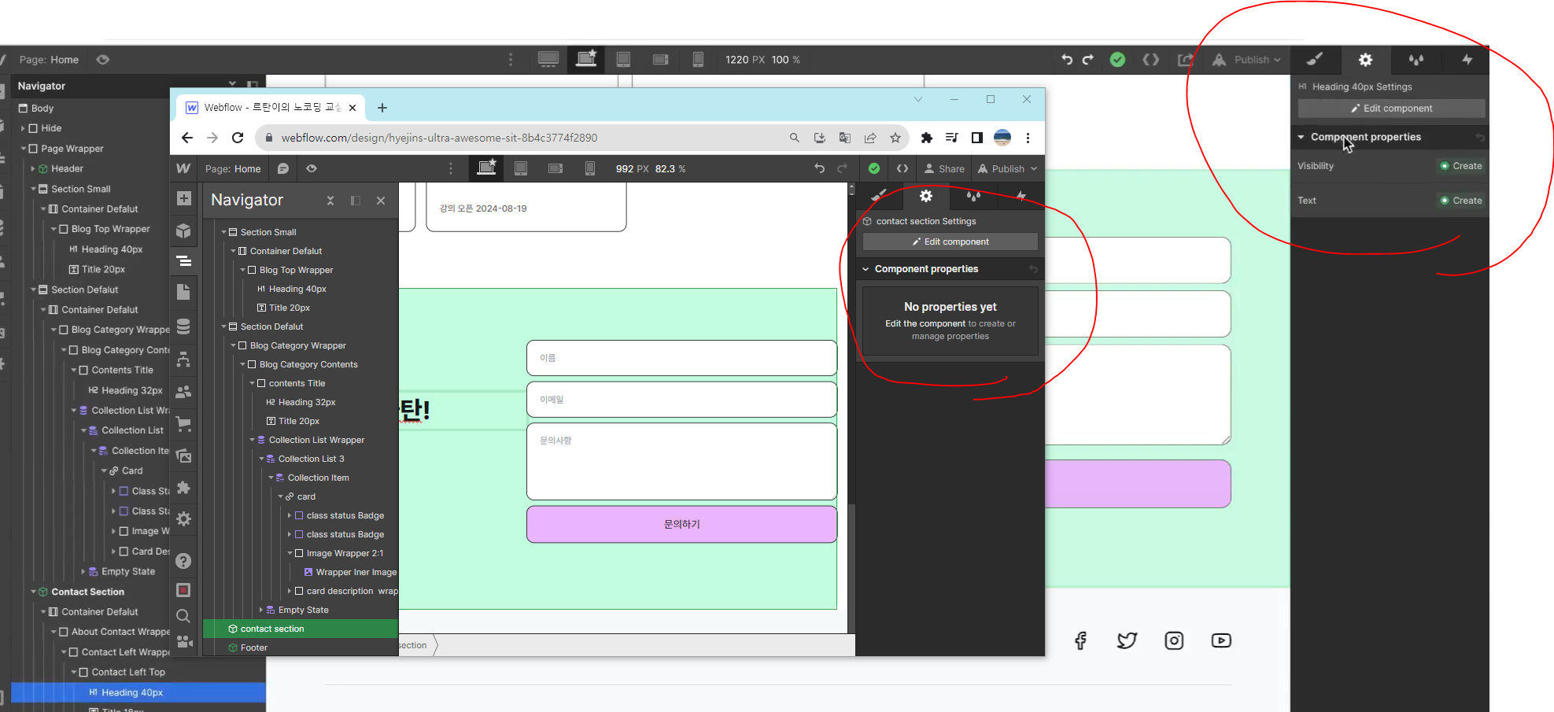This screenshot has width=1554, height=712.
Task: Open Publish dropdown in front window
Action: (1008, 168)
